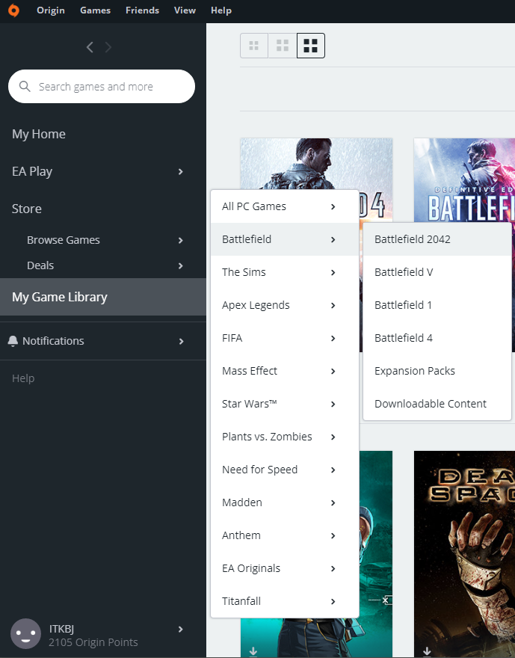Select Apex Legends category
Viewport: 515px width, 658px height.
pyautogui.click(x=285, y=305)
